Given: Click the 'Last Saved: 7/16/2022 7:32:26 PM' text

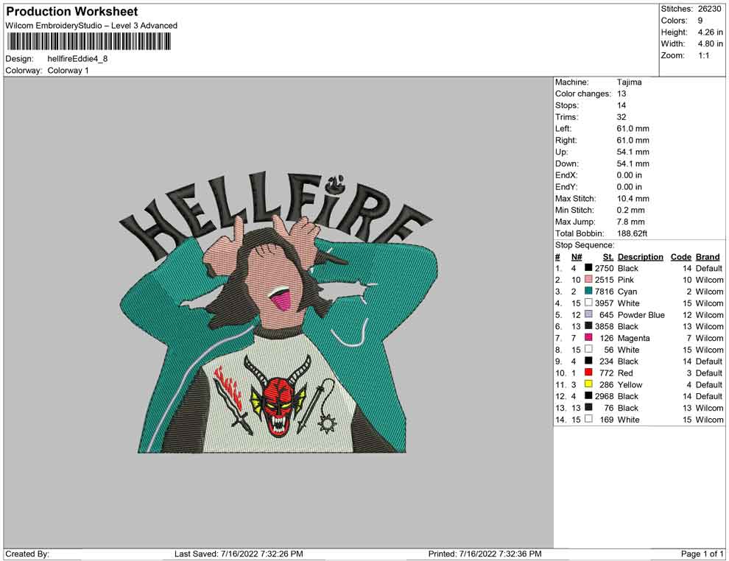Looking at the screenshot, I should pyautogui.click(x=239, y=554).
